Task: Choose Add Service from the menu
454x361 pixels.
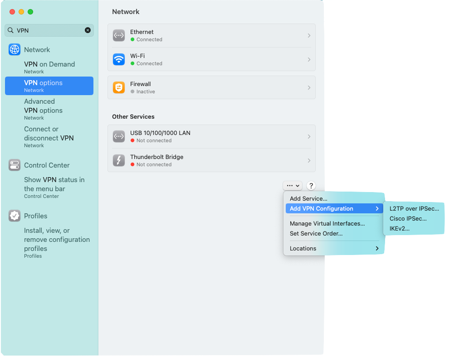Action: [x=309, y=198]
